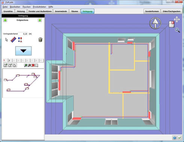Switch to the Innenwände tab

[x=61, y=11]
